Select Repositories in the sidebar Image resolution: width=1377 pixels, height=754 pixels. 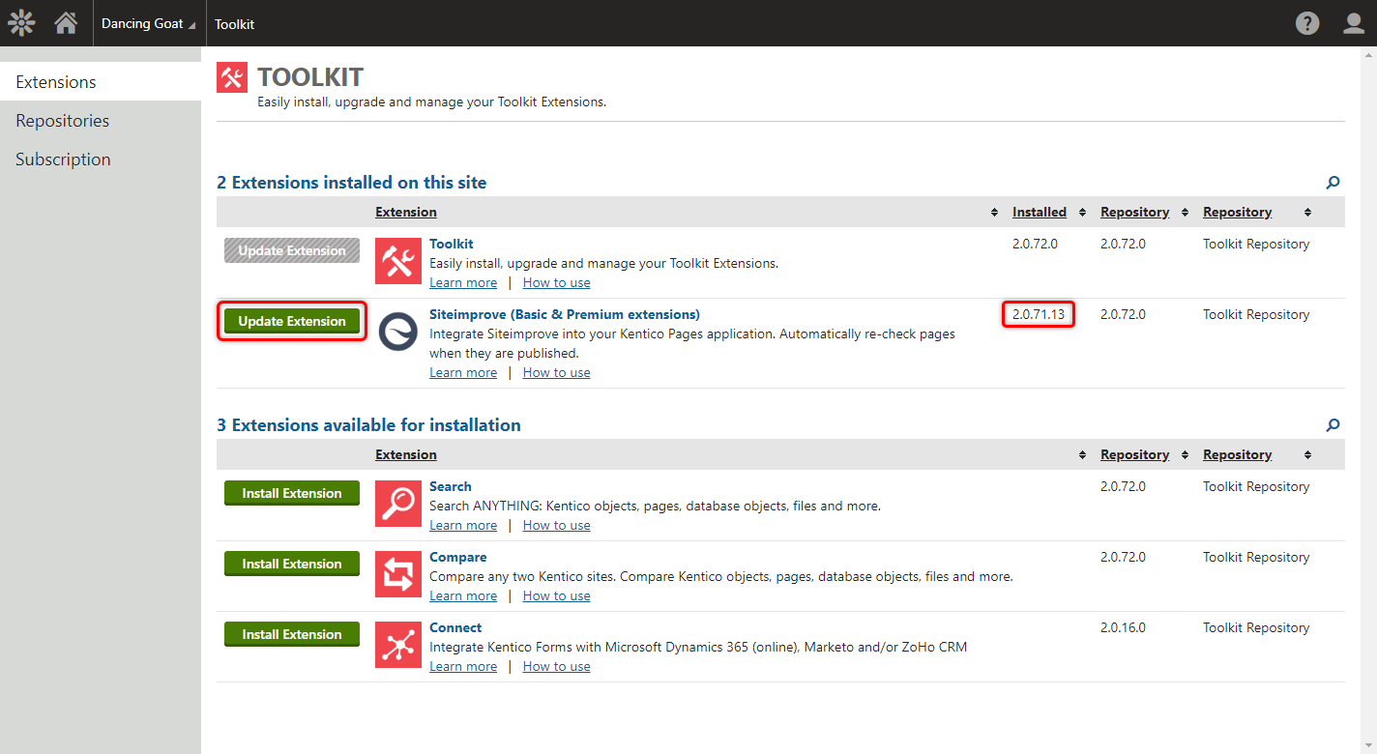62,120
